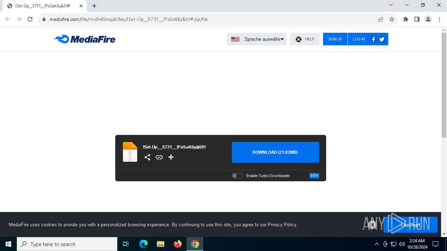Open volume control in tray
Viewport: 447px width, 251px height.
(402, 244)
